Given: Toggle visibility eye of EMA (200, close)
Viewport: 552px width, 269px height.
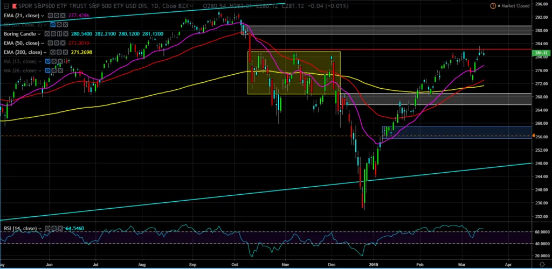Looking at the screenshot, I should coord(53,52).
